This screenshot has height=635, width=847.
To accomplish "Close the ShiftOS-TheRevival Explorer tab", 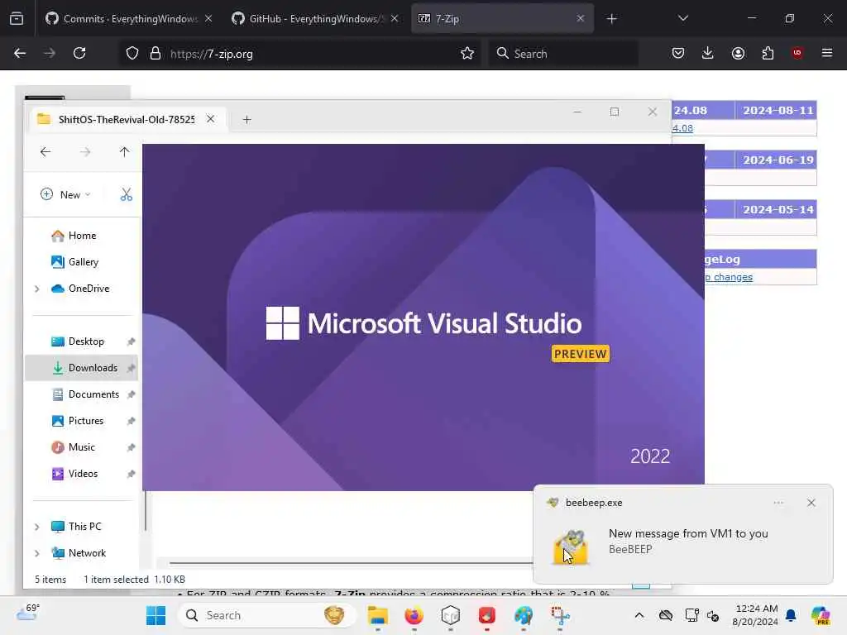I will 211,119.
